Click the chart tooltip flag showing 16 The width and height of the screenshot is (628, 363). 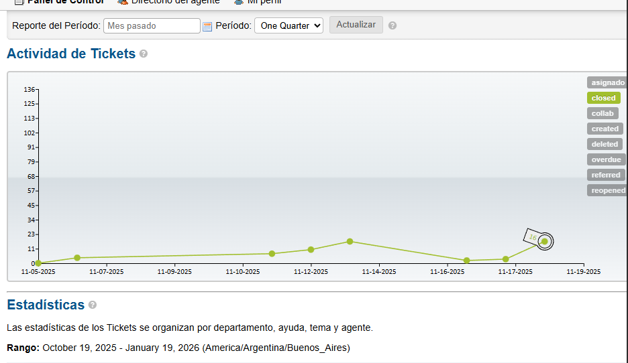pos(533,236)
